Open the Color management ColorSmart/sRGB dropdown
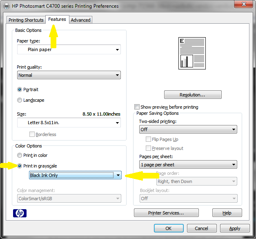 tap(69, 199)
